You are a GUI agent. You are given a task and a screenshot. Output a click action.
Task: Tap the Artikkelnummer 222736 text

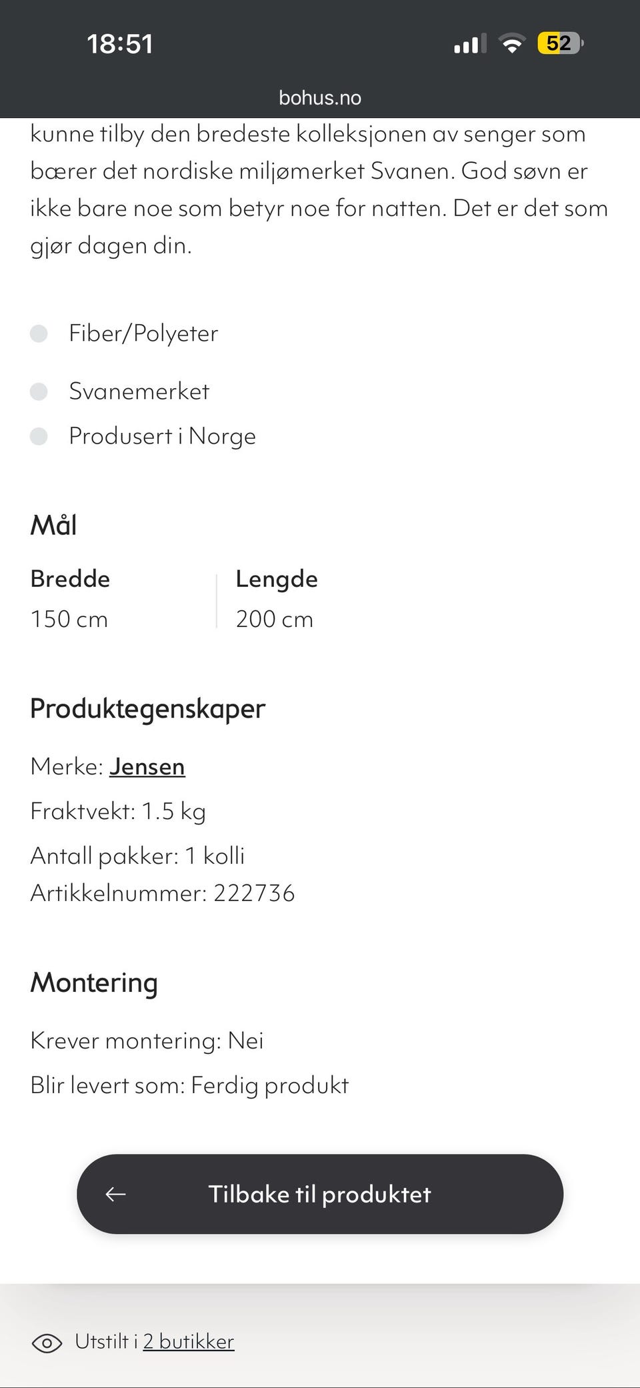[163, 893]
